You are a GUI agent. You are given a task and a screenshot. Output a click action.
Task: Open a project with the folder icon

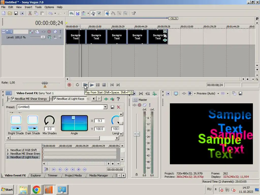click(x=10, y=13)
